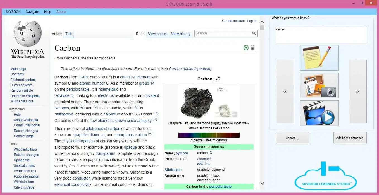The width and height of the screenshot is (379, 195).
Task: Click the padlock protection icon beside Carbon title
Action: 252,48
